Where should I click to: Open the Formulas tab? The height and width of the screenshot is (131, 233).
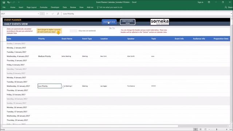pos(44,7)
